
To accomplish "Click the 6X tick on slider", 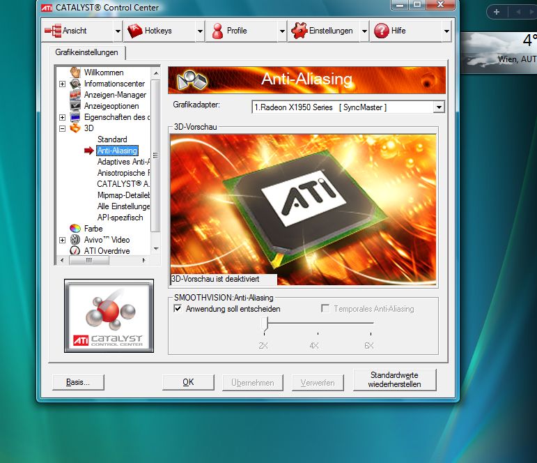I will 371,333.
